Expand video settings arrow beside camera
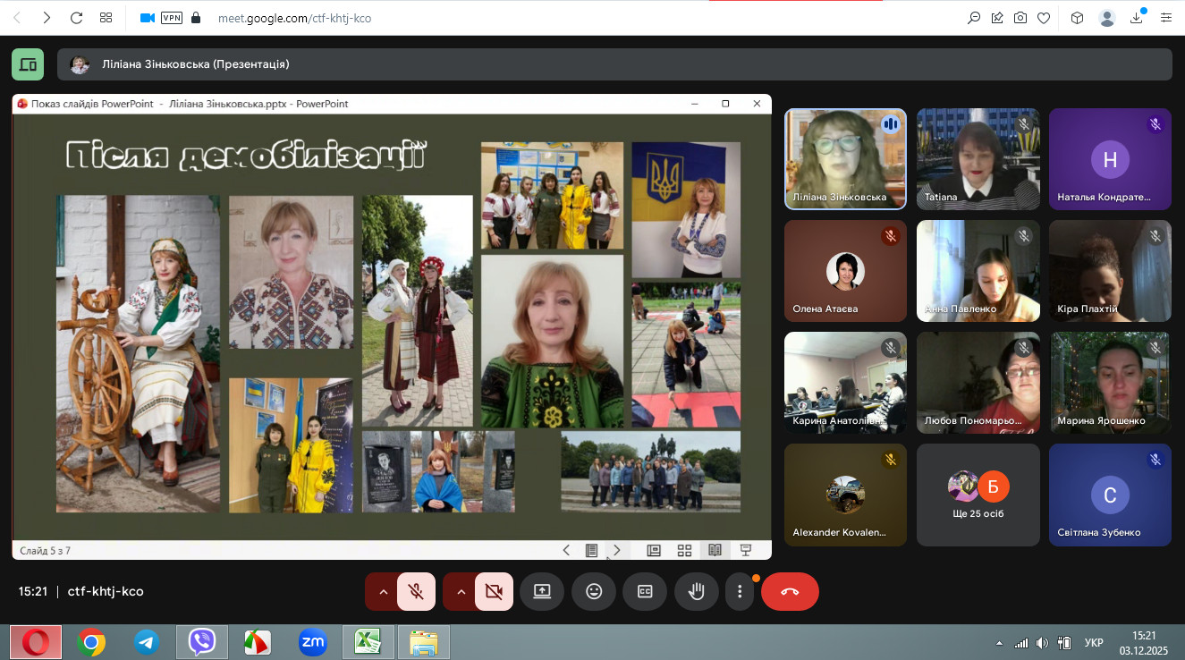 461,591
